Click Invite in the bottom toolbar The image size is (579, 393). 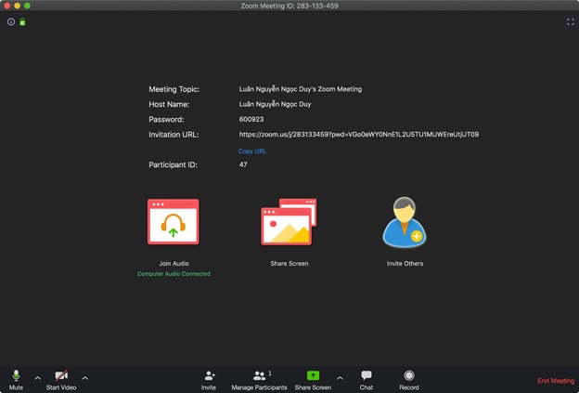(x=209, y=379)
